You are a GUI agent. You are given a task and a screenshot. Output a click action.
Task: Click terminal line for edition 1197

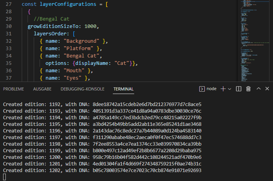(102, 137)
